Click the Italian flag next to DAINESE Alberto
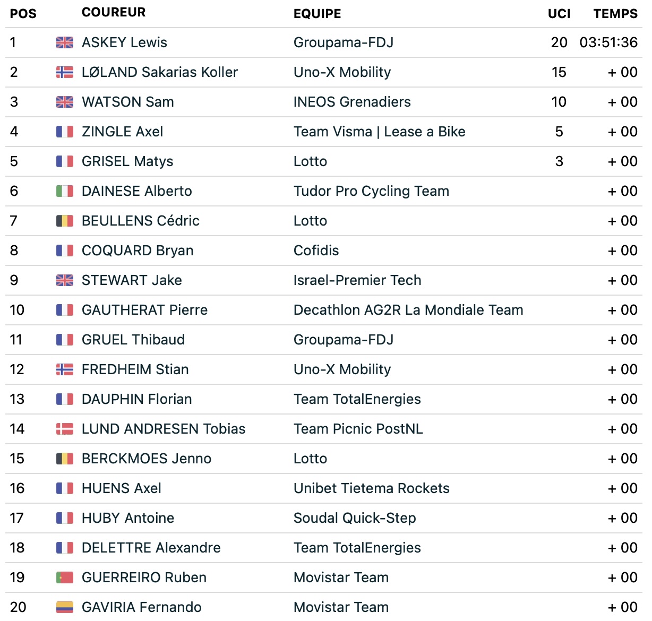The width and height of the screenshot is (652, 621). point(65,191)
